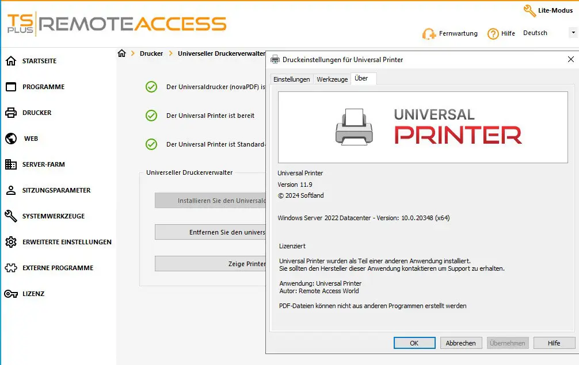This screenshot has width=579, height=365.
Task: Open EXTERNE PROGRAMME menu entry
Action: [58, 268]
